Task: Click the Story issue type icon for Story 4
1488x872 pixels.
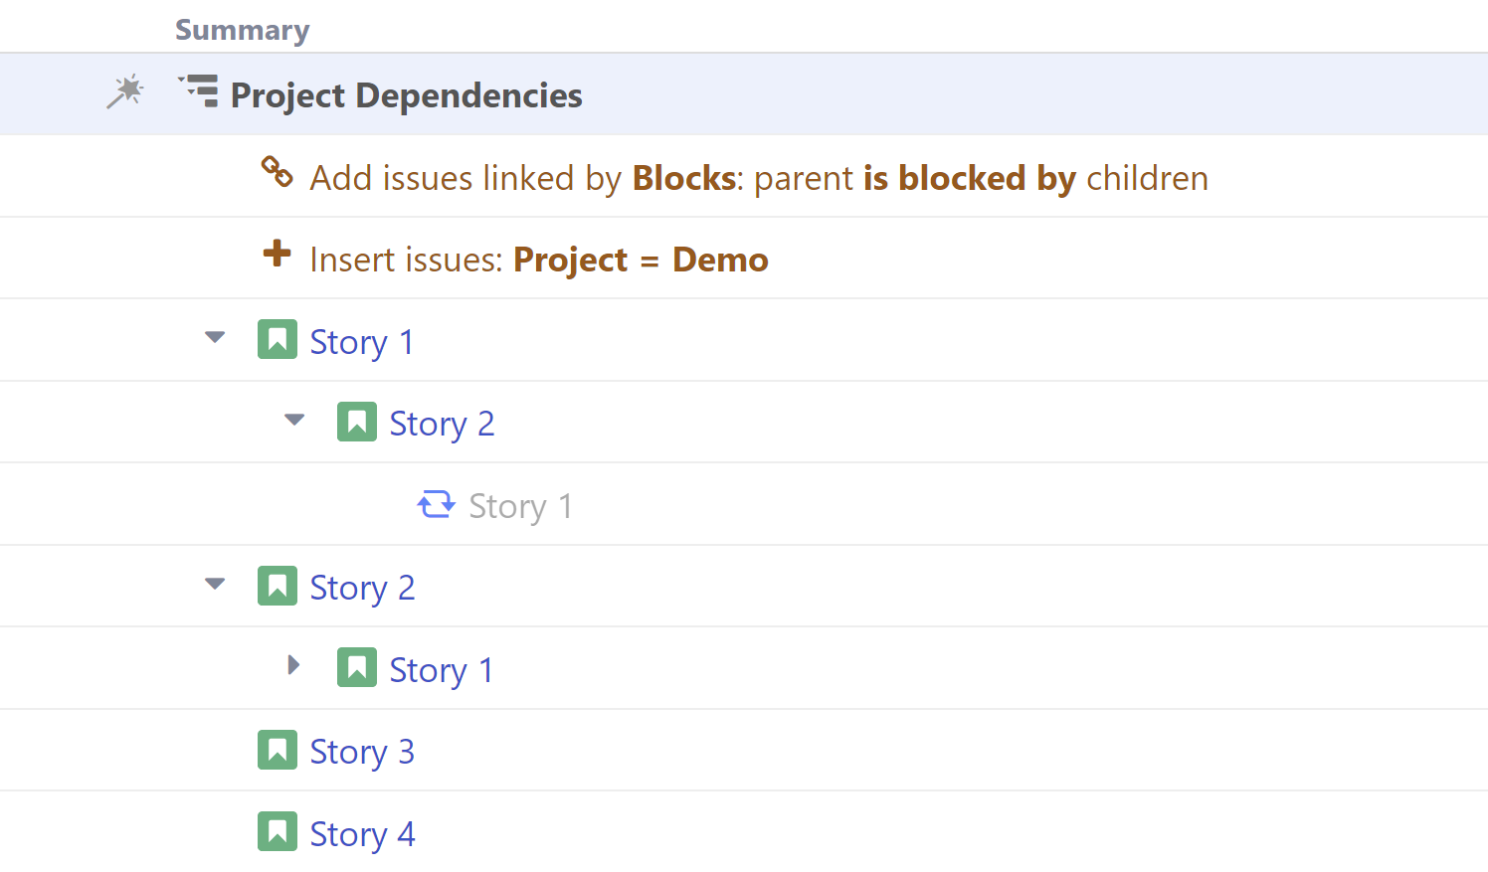Action: [278, 831]
